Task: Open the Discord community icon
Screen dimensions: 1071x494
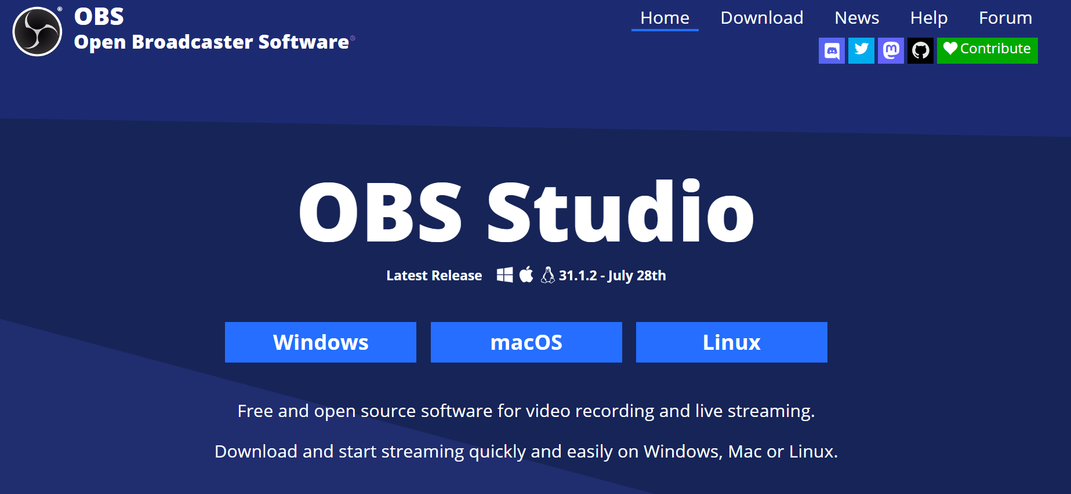Action: point(832,50)
